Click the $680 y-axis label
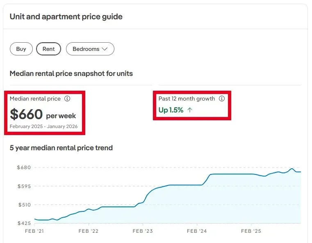 tap(24, 167)
